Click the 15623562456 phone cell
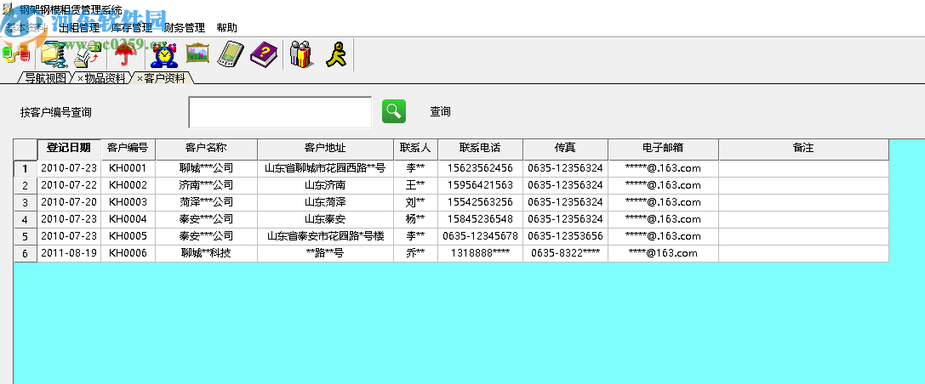925x384 pixels. tap(480, 168)
